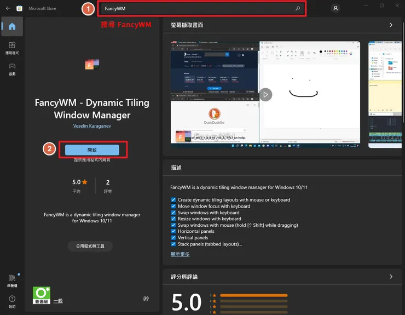Image resolution: width=405 pixels, height=315 pixels.
Task: Click checkbox next to Move window focus
Action: pyautogui.click(x=173, y=206)
